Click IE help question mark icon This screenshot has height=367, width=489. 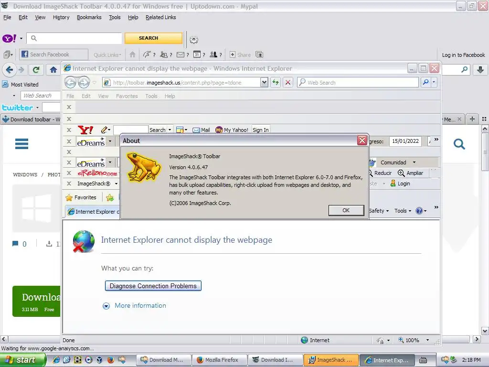pyautogui.click(x=419, y=211)
